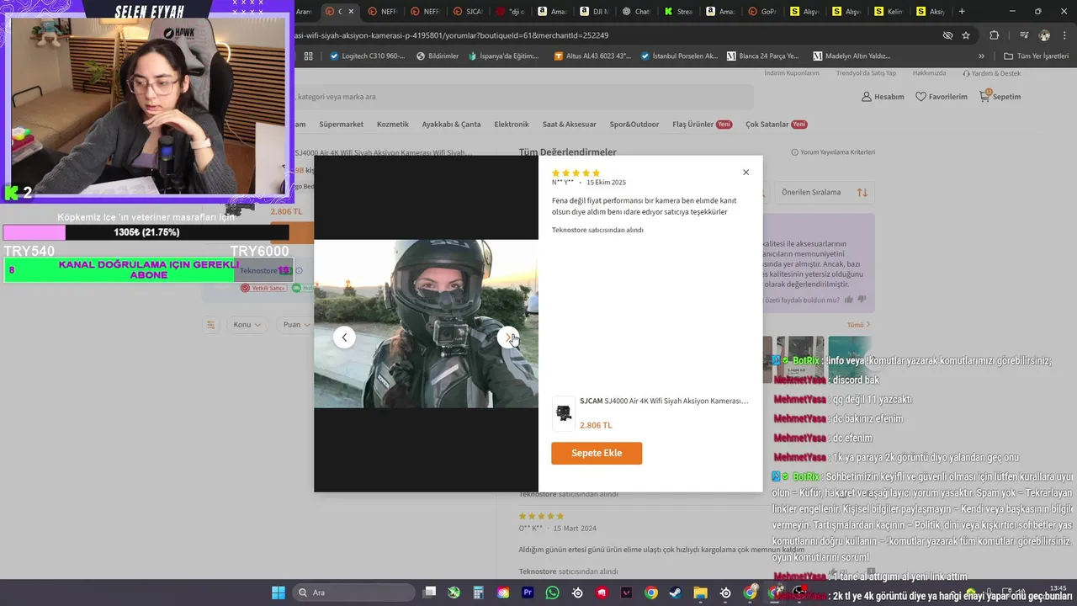
Task: Open Favorilerim heart link
Action: (x=942, y=97)
